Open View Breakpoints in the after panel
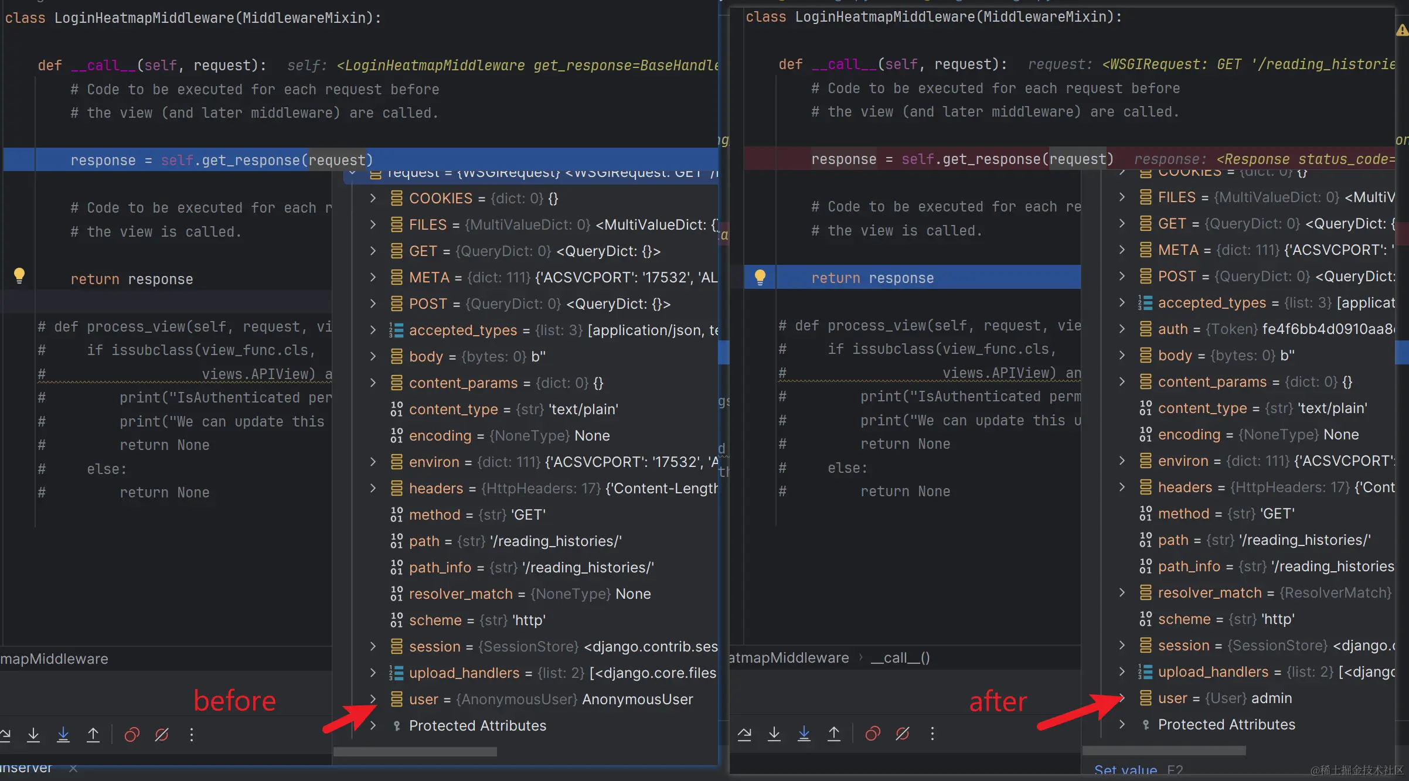The image size is (1409, 781). pos(873,733)
